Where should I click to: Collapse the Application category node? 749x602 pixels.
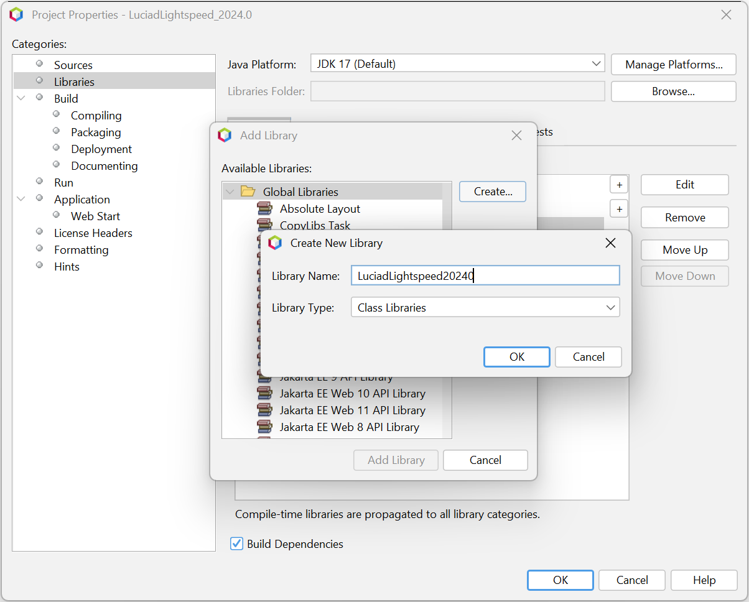tap(21, 199)
